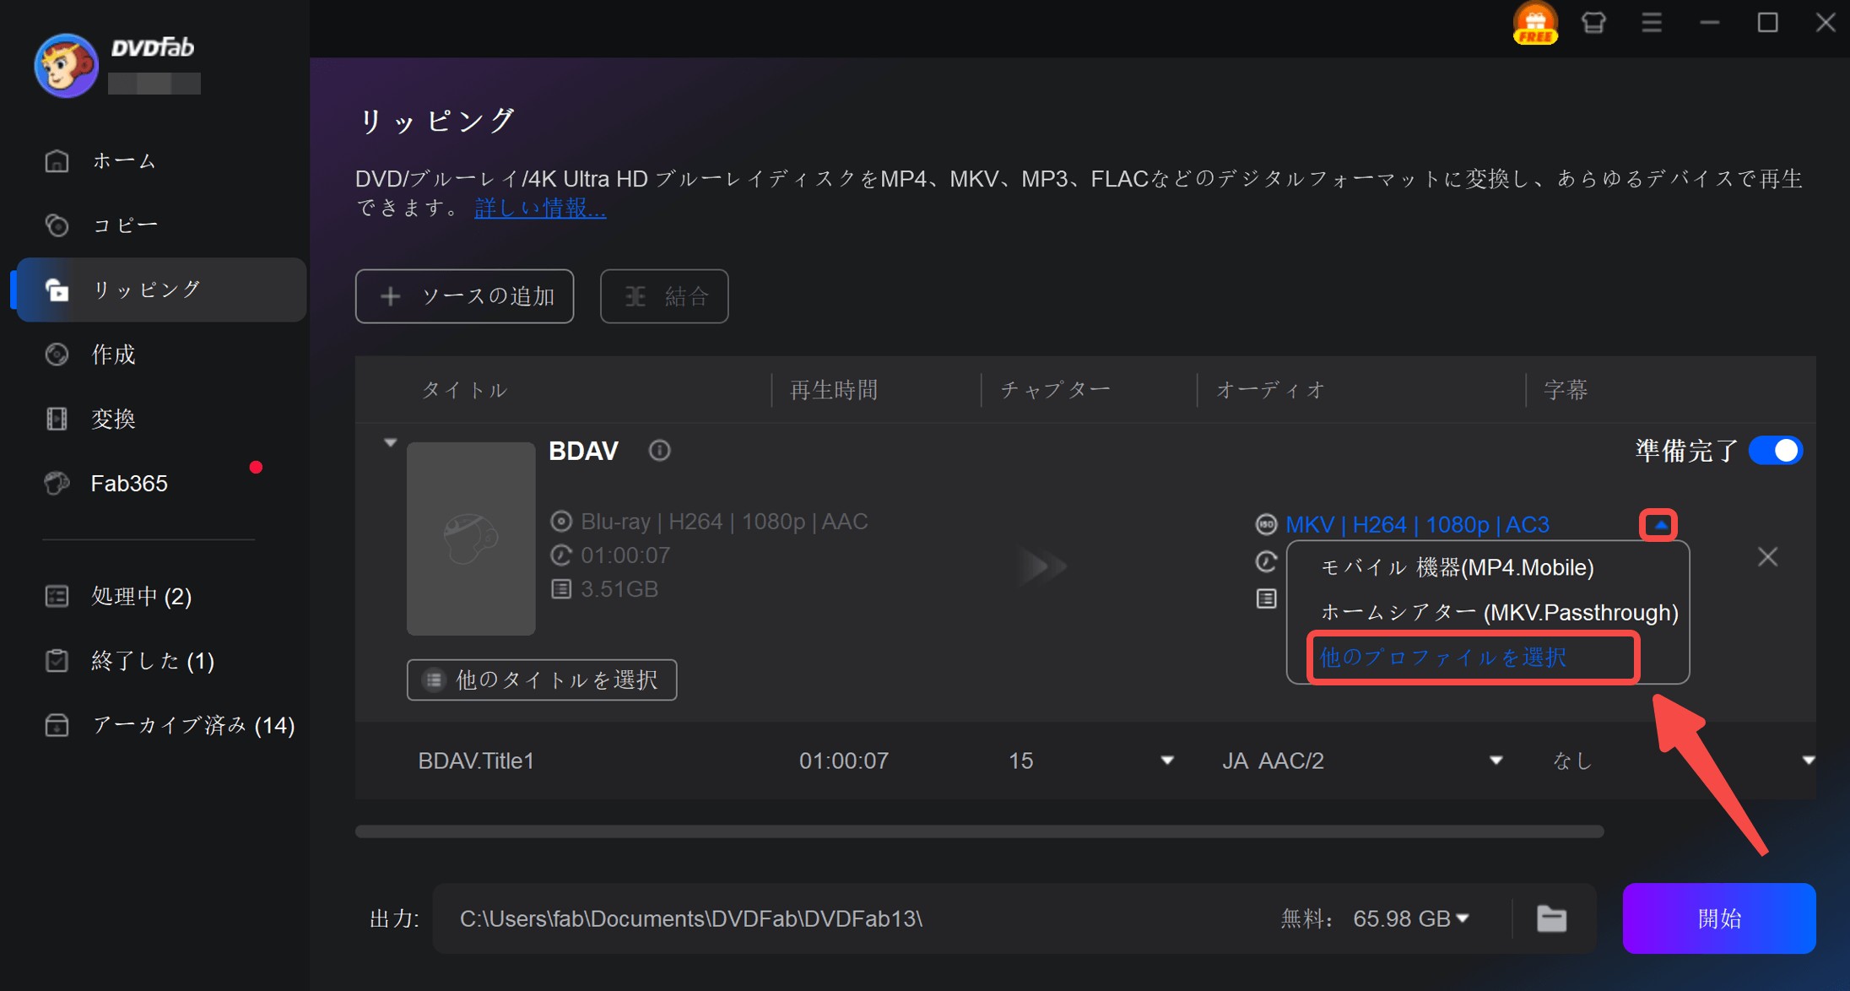Switch to コピー module

pyautogui.click(x=160, y=225)
